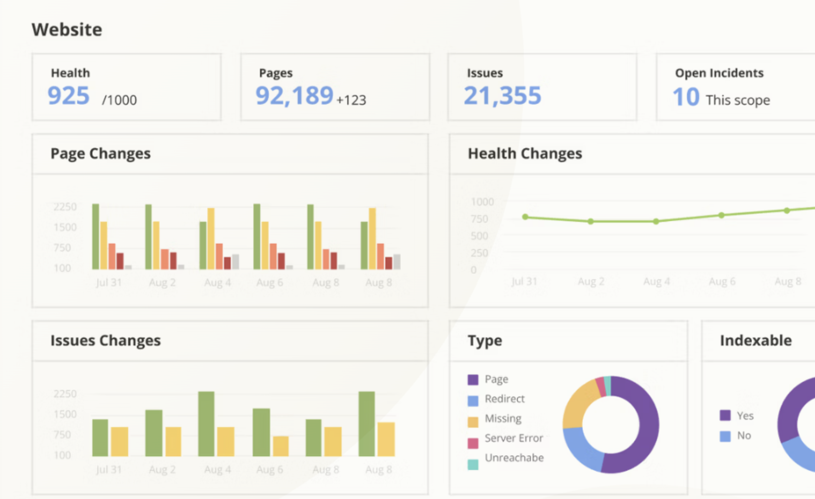Open the Health 925 score card
The height and width of the screenshot is (499, 815).
[127, 87]
